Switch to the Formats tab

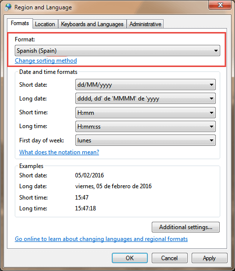click(20, 23)
